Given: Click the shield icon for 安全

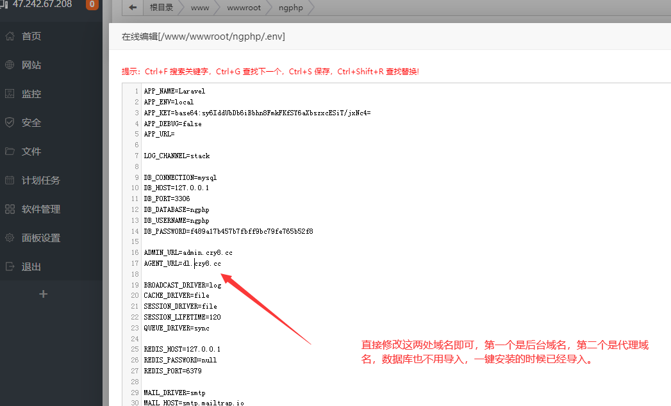Looking at the screenshot, I should (x=10, y=123).
